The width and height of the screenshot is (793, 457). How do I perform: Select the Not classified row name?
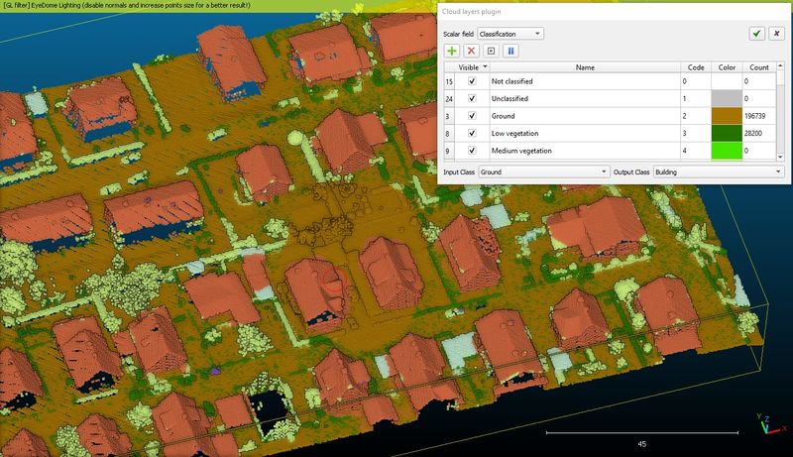511,81
